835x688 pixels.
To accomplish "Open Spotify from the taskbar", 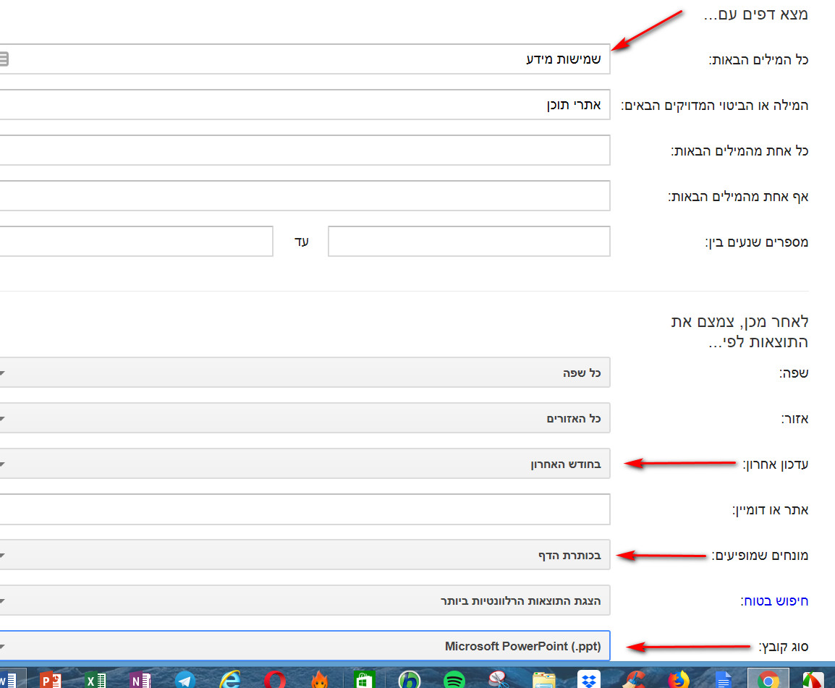I will (454, 679).
